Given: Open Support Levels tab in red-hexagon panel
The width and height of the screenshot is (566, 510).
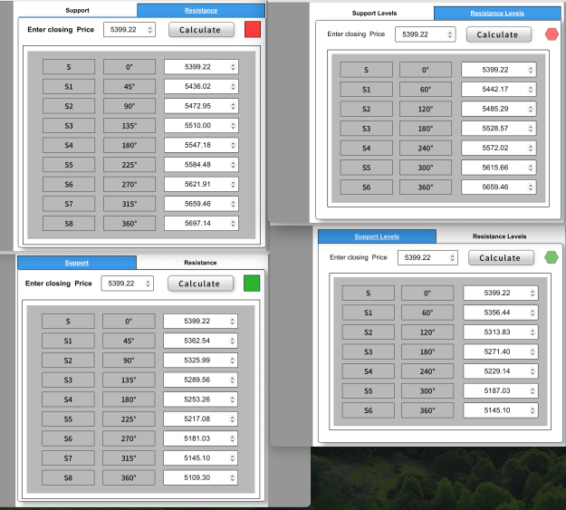Looking at the screenshot, I should pyautogui.click(x=374, y=13).
